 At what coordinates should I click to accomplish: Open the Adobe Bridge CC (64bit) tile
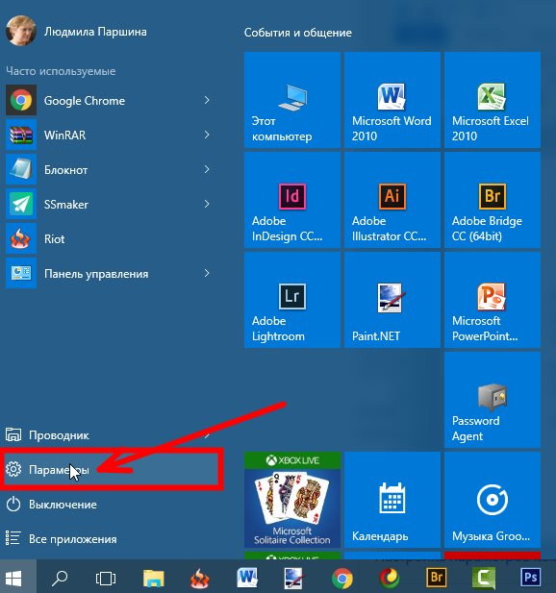(493, 200)
